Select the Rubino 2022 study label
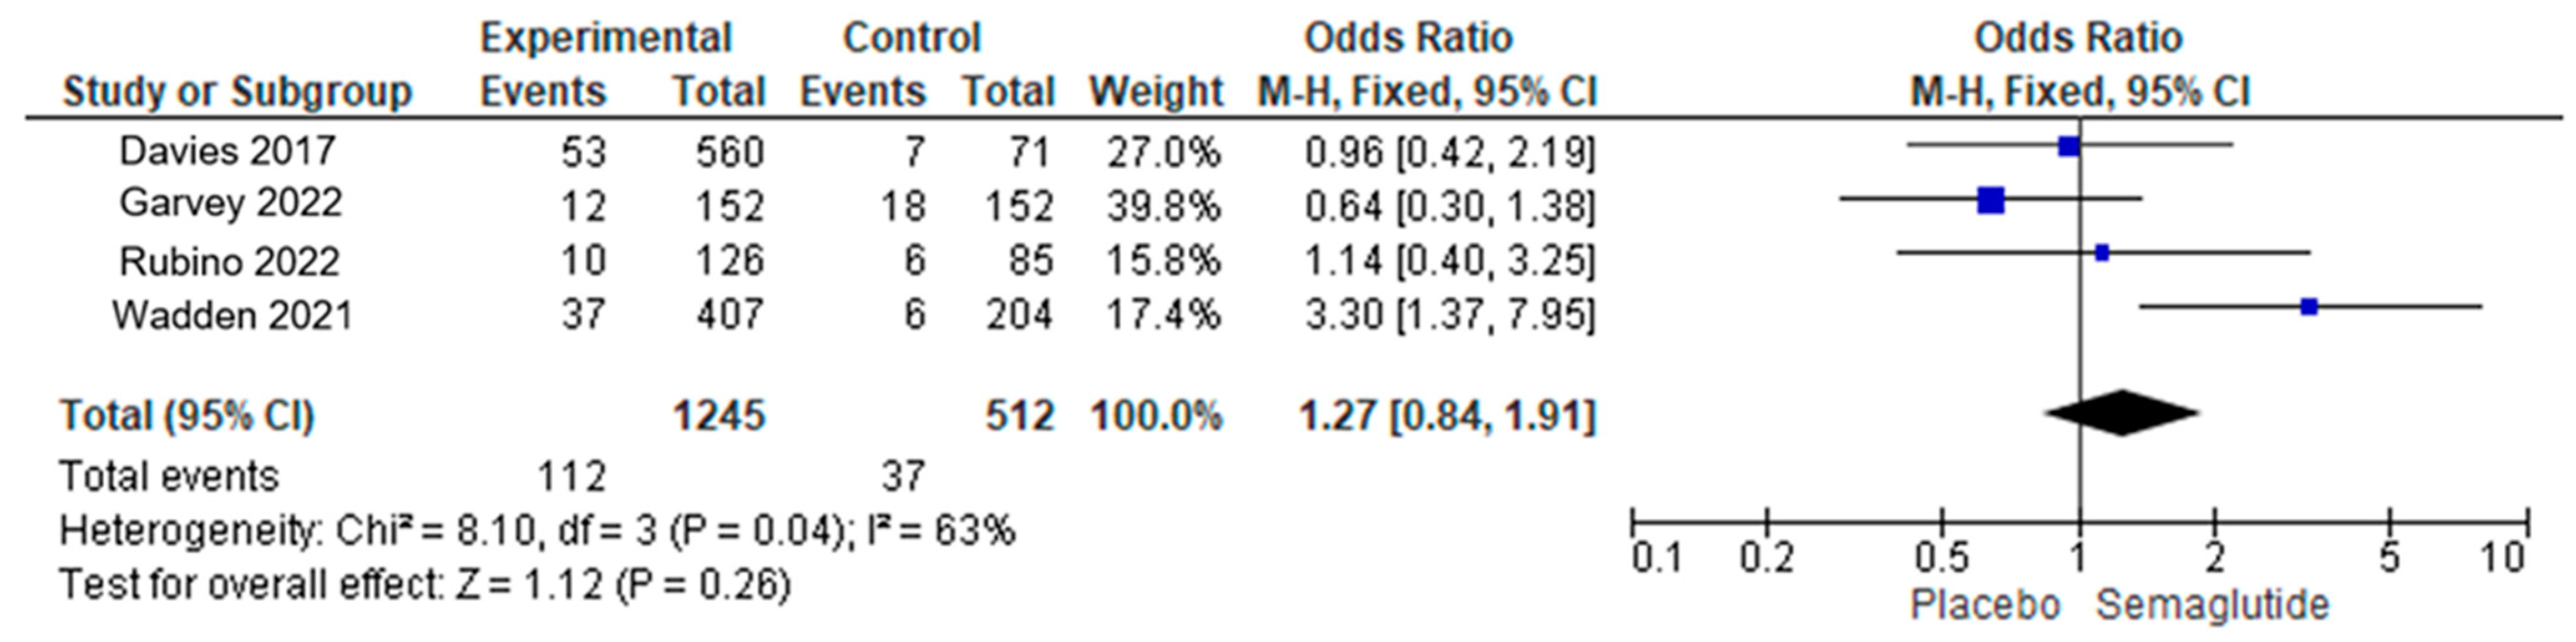Screen dimensions: 2576x642 coord(229,262)
